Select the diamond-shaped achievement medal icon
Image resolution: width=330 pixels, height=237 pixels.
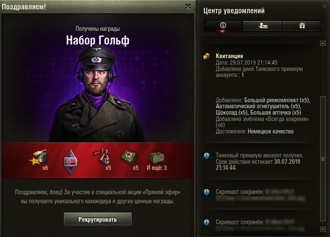tap(70, 162)
